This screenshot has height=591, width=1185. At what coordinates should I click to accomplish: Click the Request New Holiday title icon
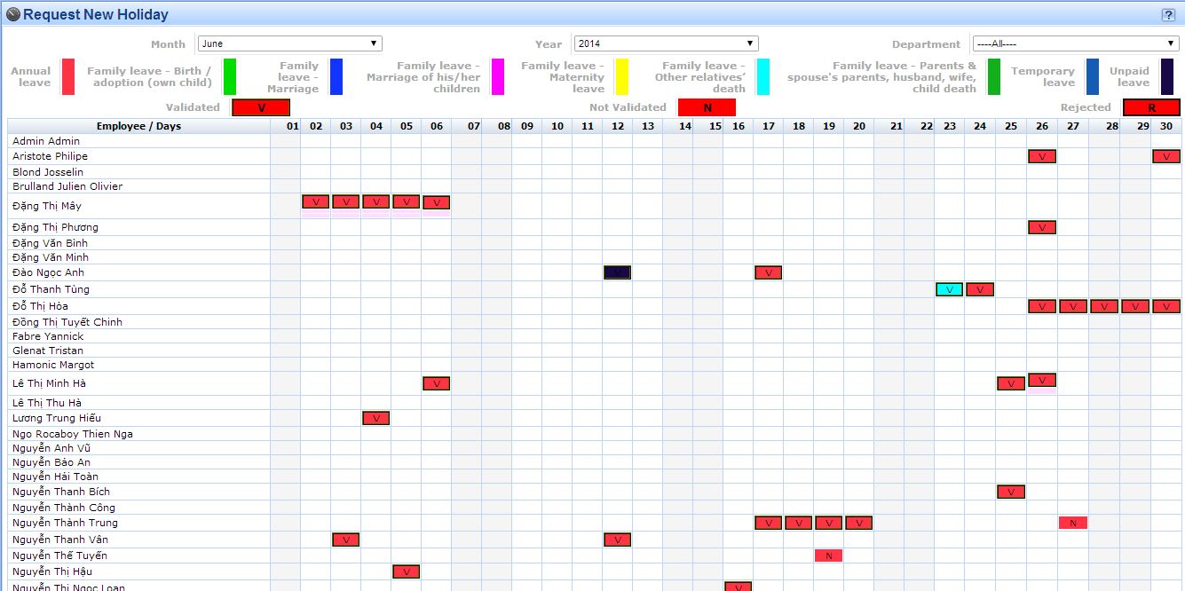click(12, 14)
